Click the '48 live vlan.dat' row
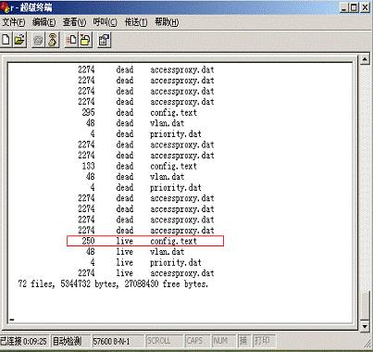 tap(135, 252)
